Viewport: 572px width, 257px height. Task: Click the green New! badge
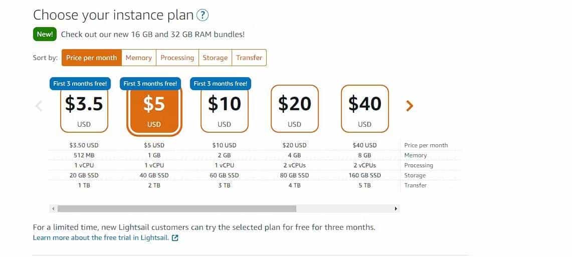45,35
